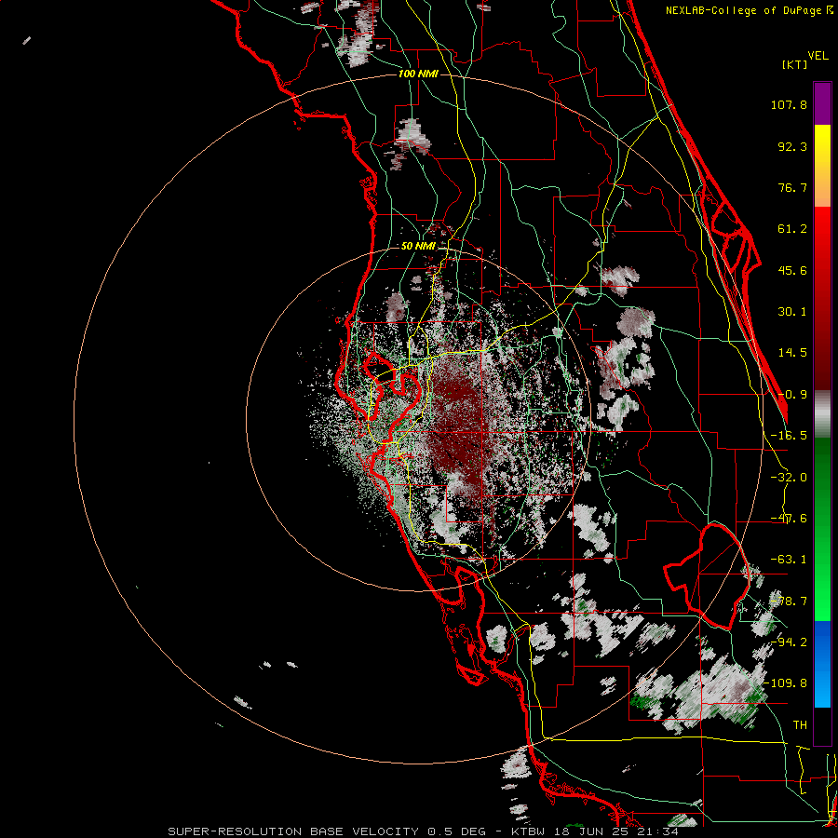
Task: Select the 30.1 velocity scale value
Action: point(792,312)
